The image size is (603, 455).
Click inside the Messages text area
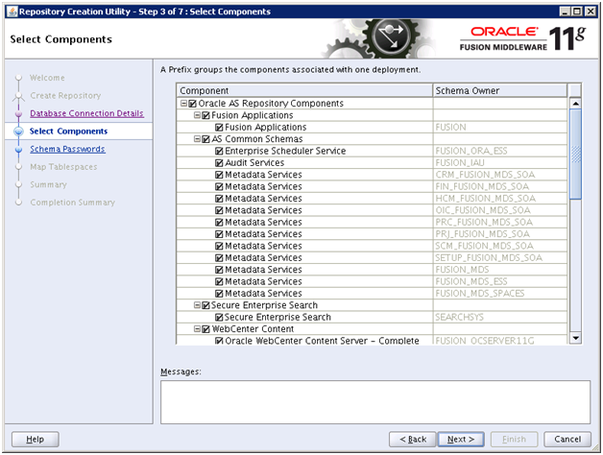point(375,402)
